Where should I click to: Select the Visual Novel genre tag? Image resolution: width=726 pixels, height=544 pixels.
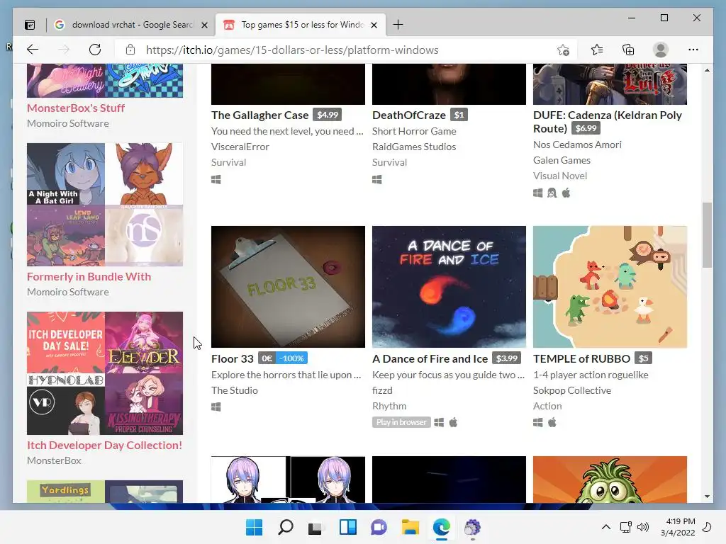pyautogui.click(x=560, y=176)
